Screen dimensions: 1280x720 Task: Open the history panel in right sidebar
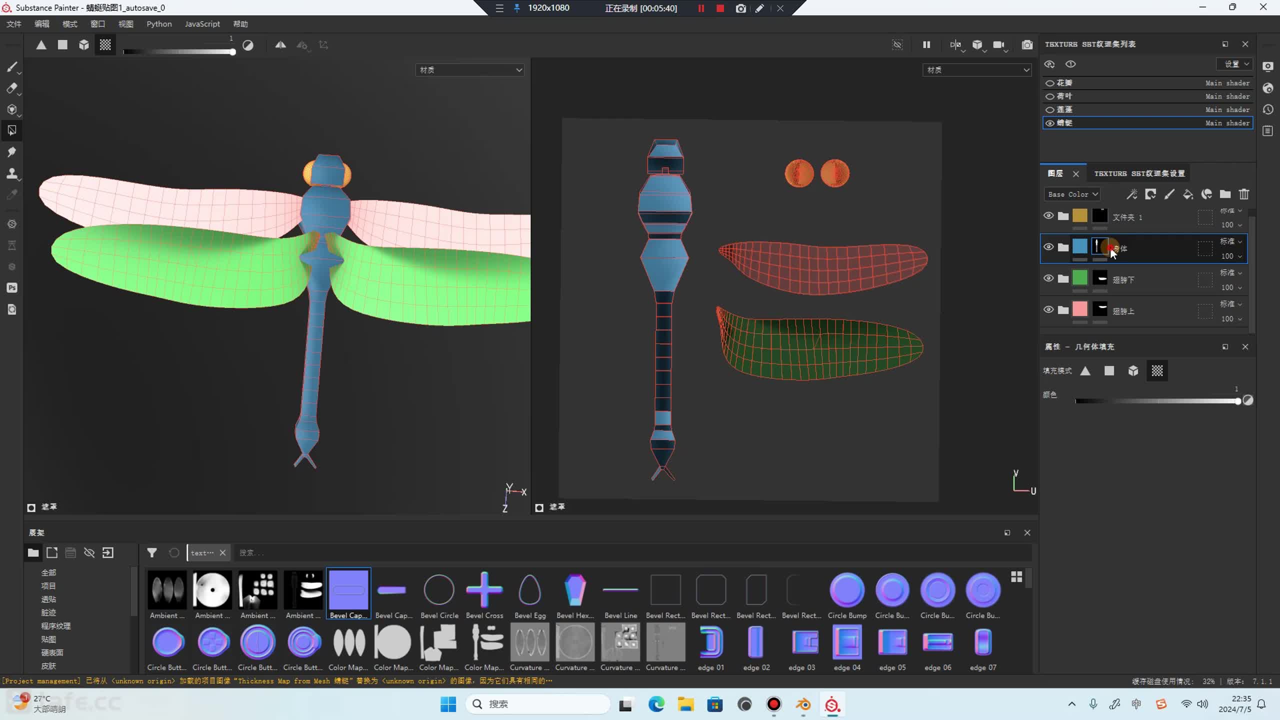[1267, 109]
